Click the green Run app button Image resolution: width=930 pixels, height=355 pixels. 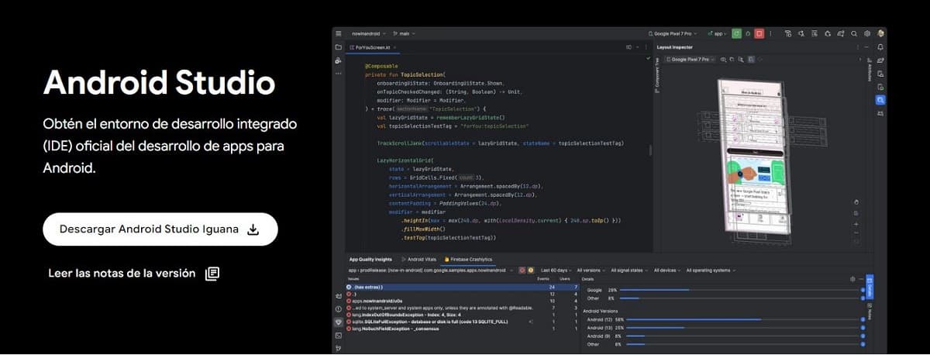(737, 34)
